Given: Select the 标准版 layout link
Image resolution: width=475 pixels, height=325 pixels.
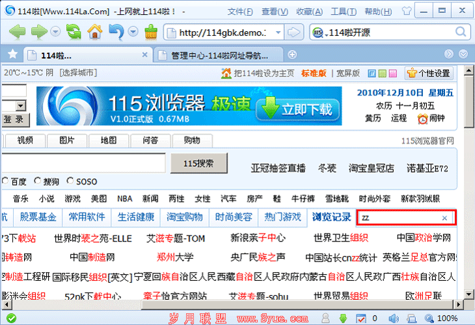Looking at the screenshot, I should pyautogui.click(x=314, y=73).
